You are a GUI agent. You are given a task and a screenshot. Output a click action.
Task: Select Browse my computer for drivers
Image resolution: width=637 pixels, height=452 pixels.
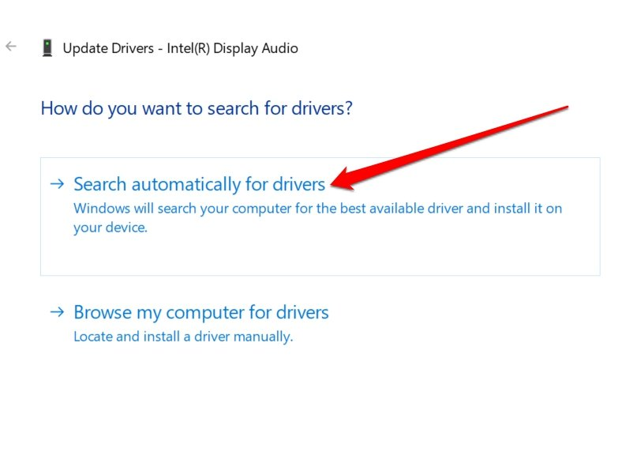click(x=201, y=312)
